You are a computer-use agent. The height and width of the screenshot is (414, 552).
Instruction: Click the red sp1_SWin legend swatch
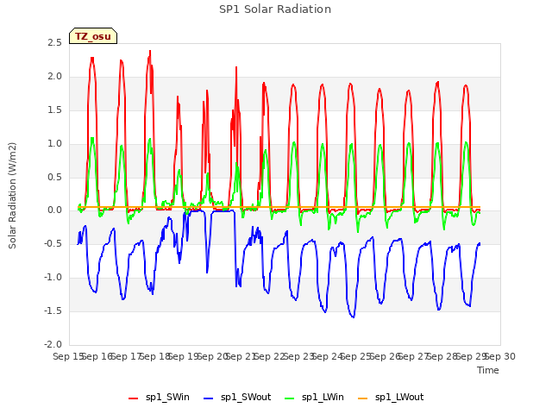[x=133, y=398]
